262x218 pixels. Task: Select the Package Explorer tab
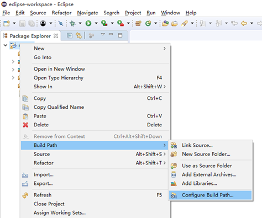tap(30, 36)
